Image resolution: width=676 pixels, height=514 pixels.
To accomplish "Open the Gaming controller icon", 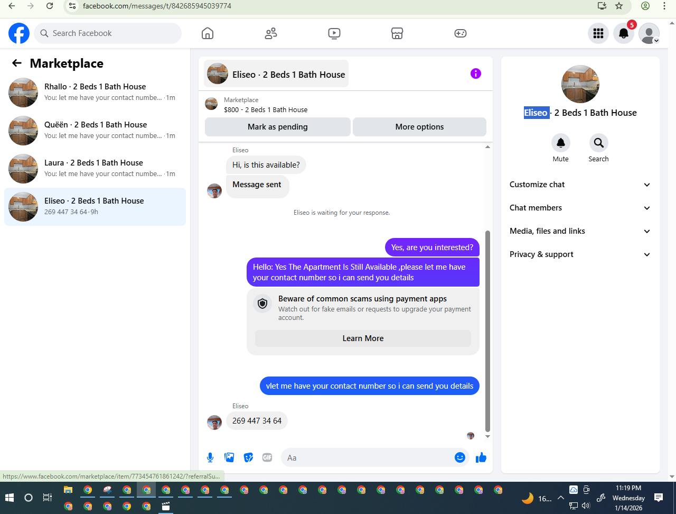I will tap(460, 33).
